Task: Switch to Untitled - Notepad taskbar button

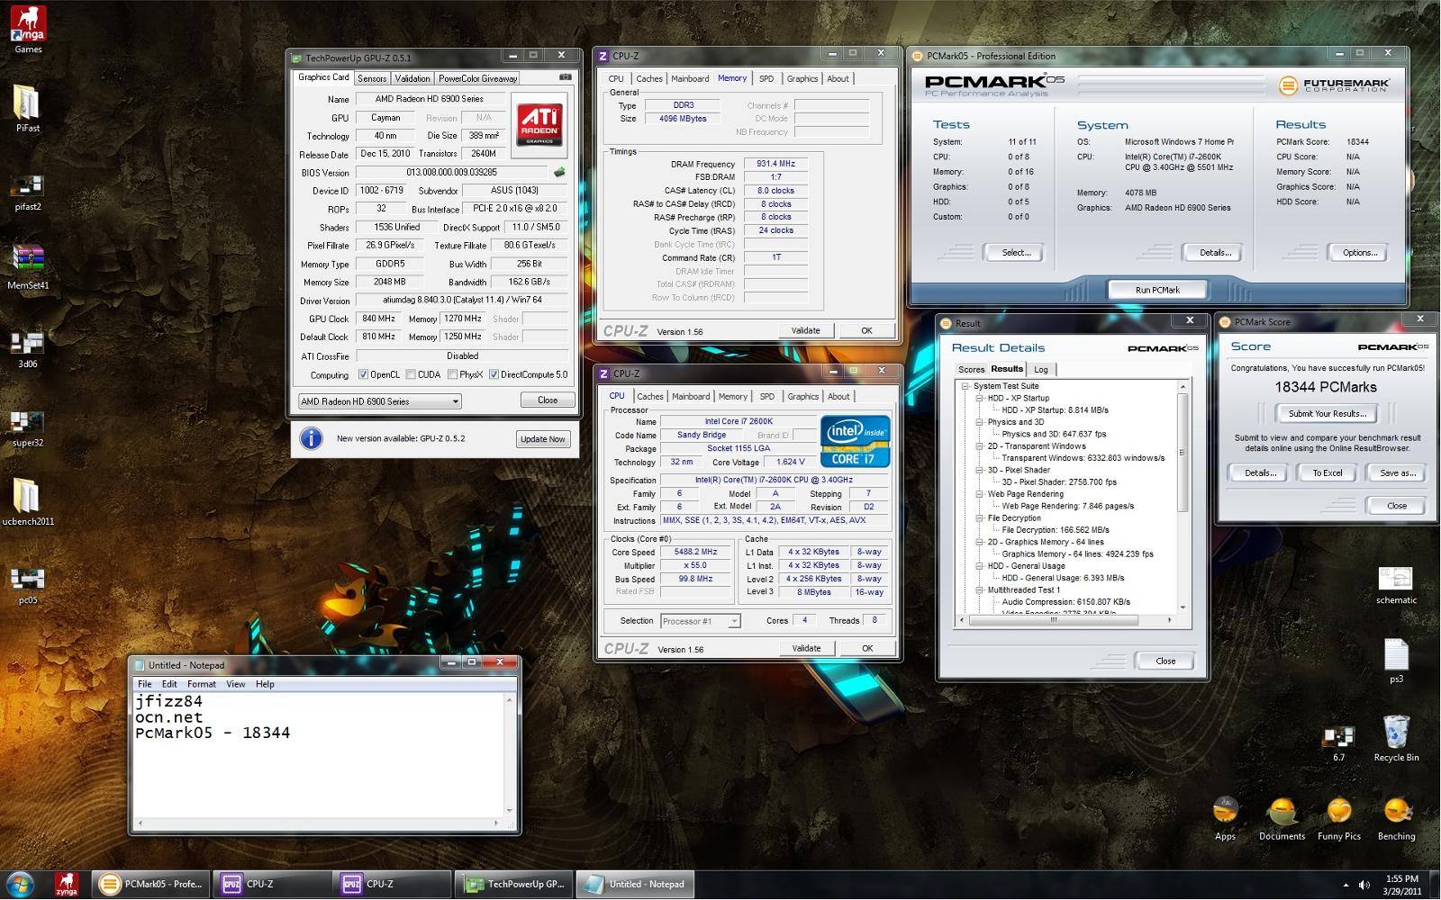Action: 634,884
